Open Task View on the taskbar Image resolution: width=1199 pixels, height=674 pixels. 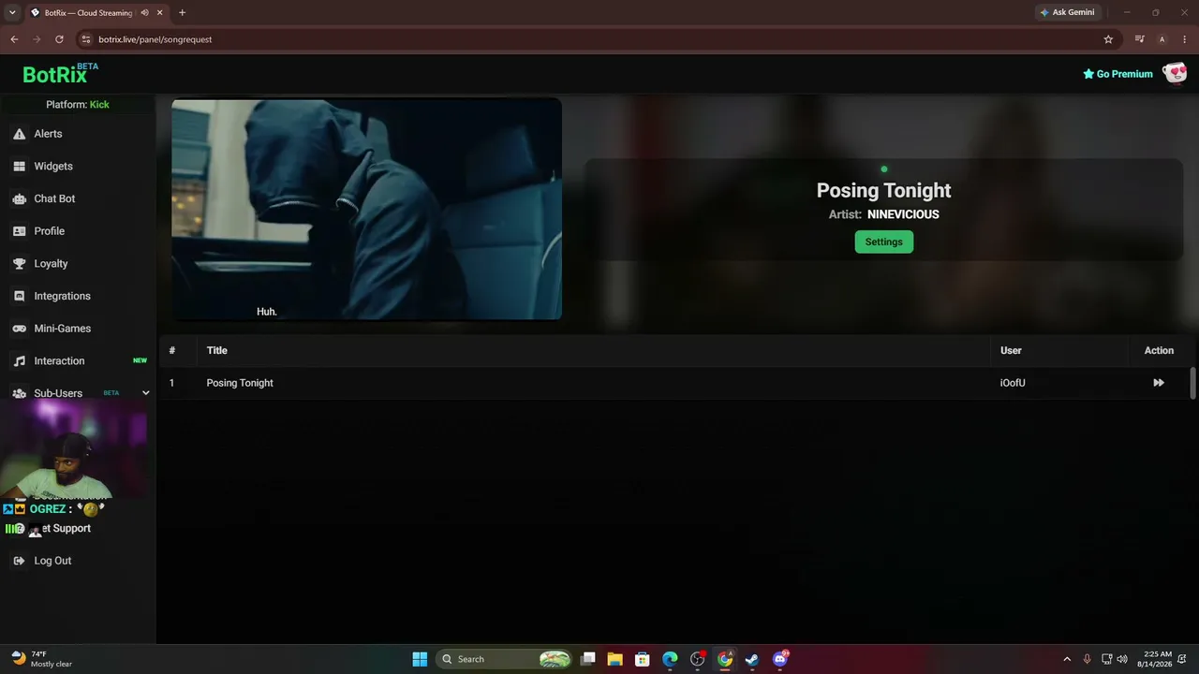[588, 659]
